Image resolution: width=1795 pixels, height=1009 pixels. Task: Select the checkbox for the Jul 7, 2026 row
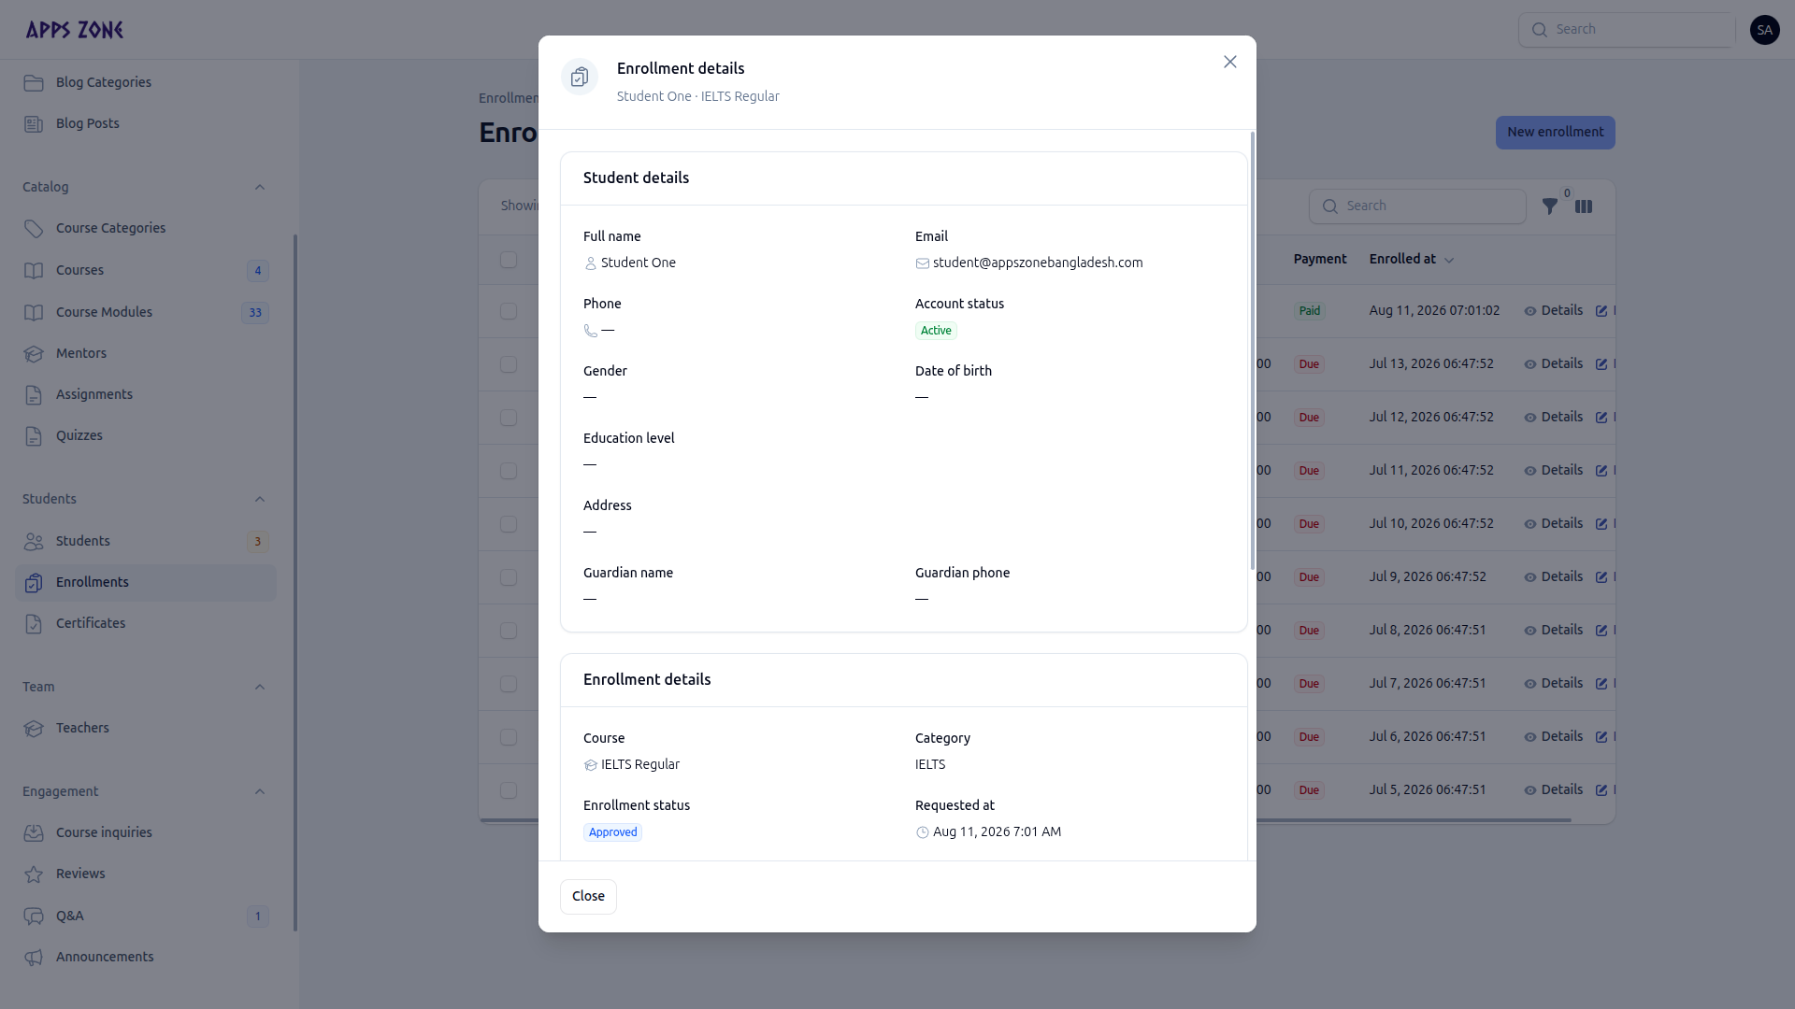(509, 684)
